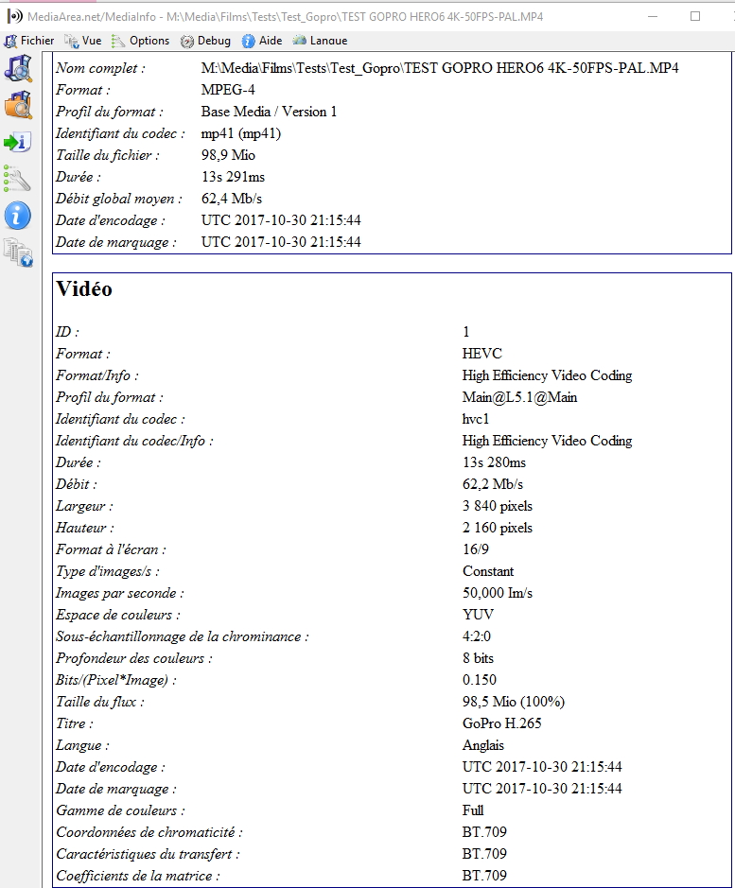The image size is (735, 888).
Task: Click the 'Full' color range value
Action: (x=473, y=810)
